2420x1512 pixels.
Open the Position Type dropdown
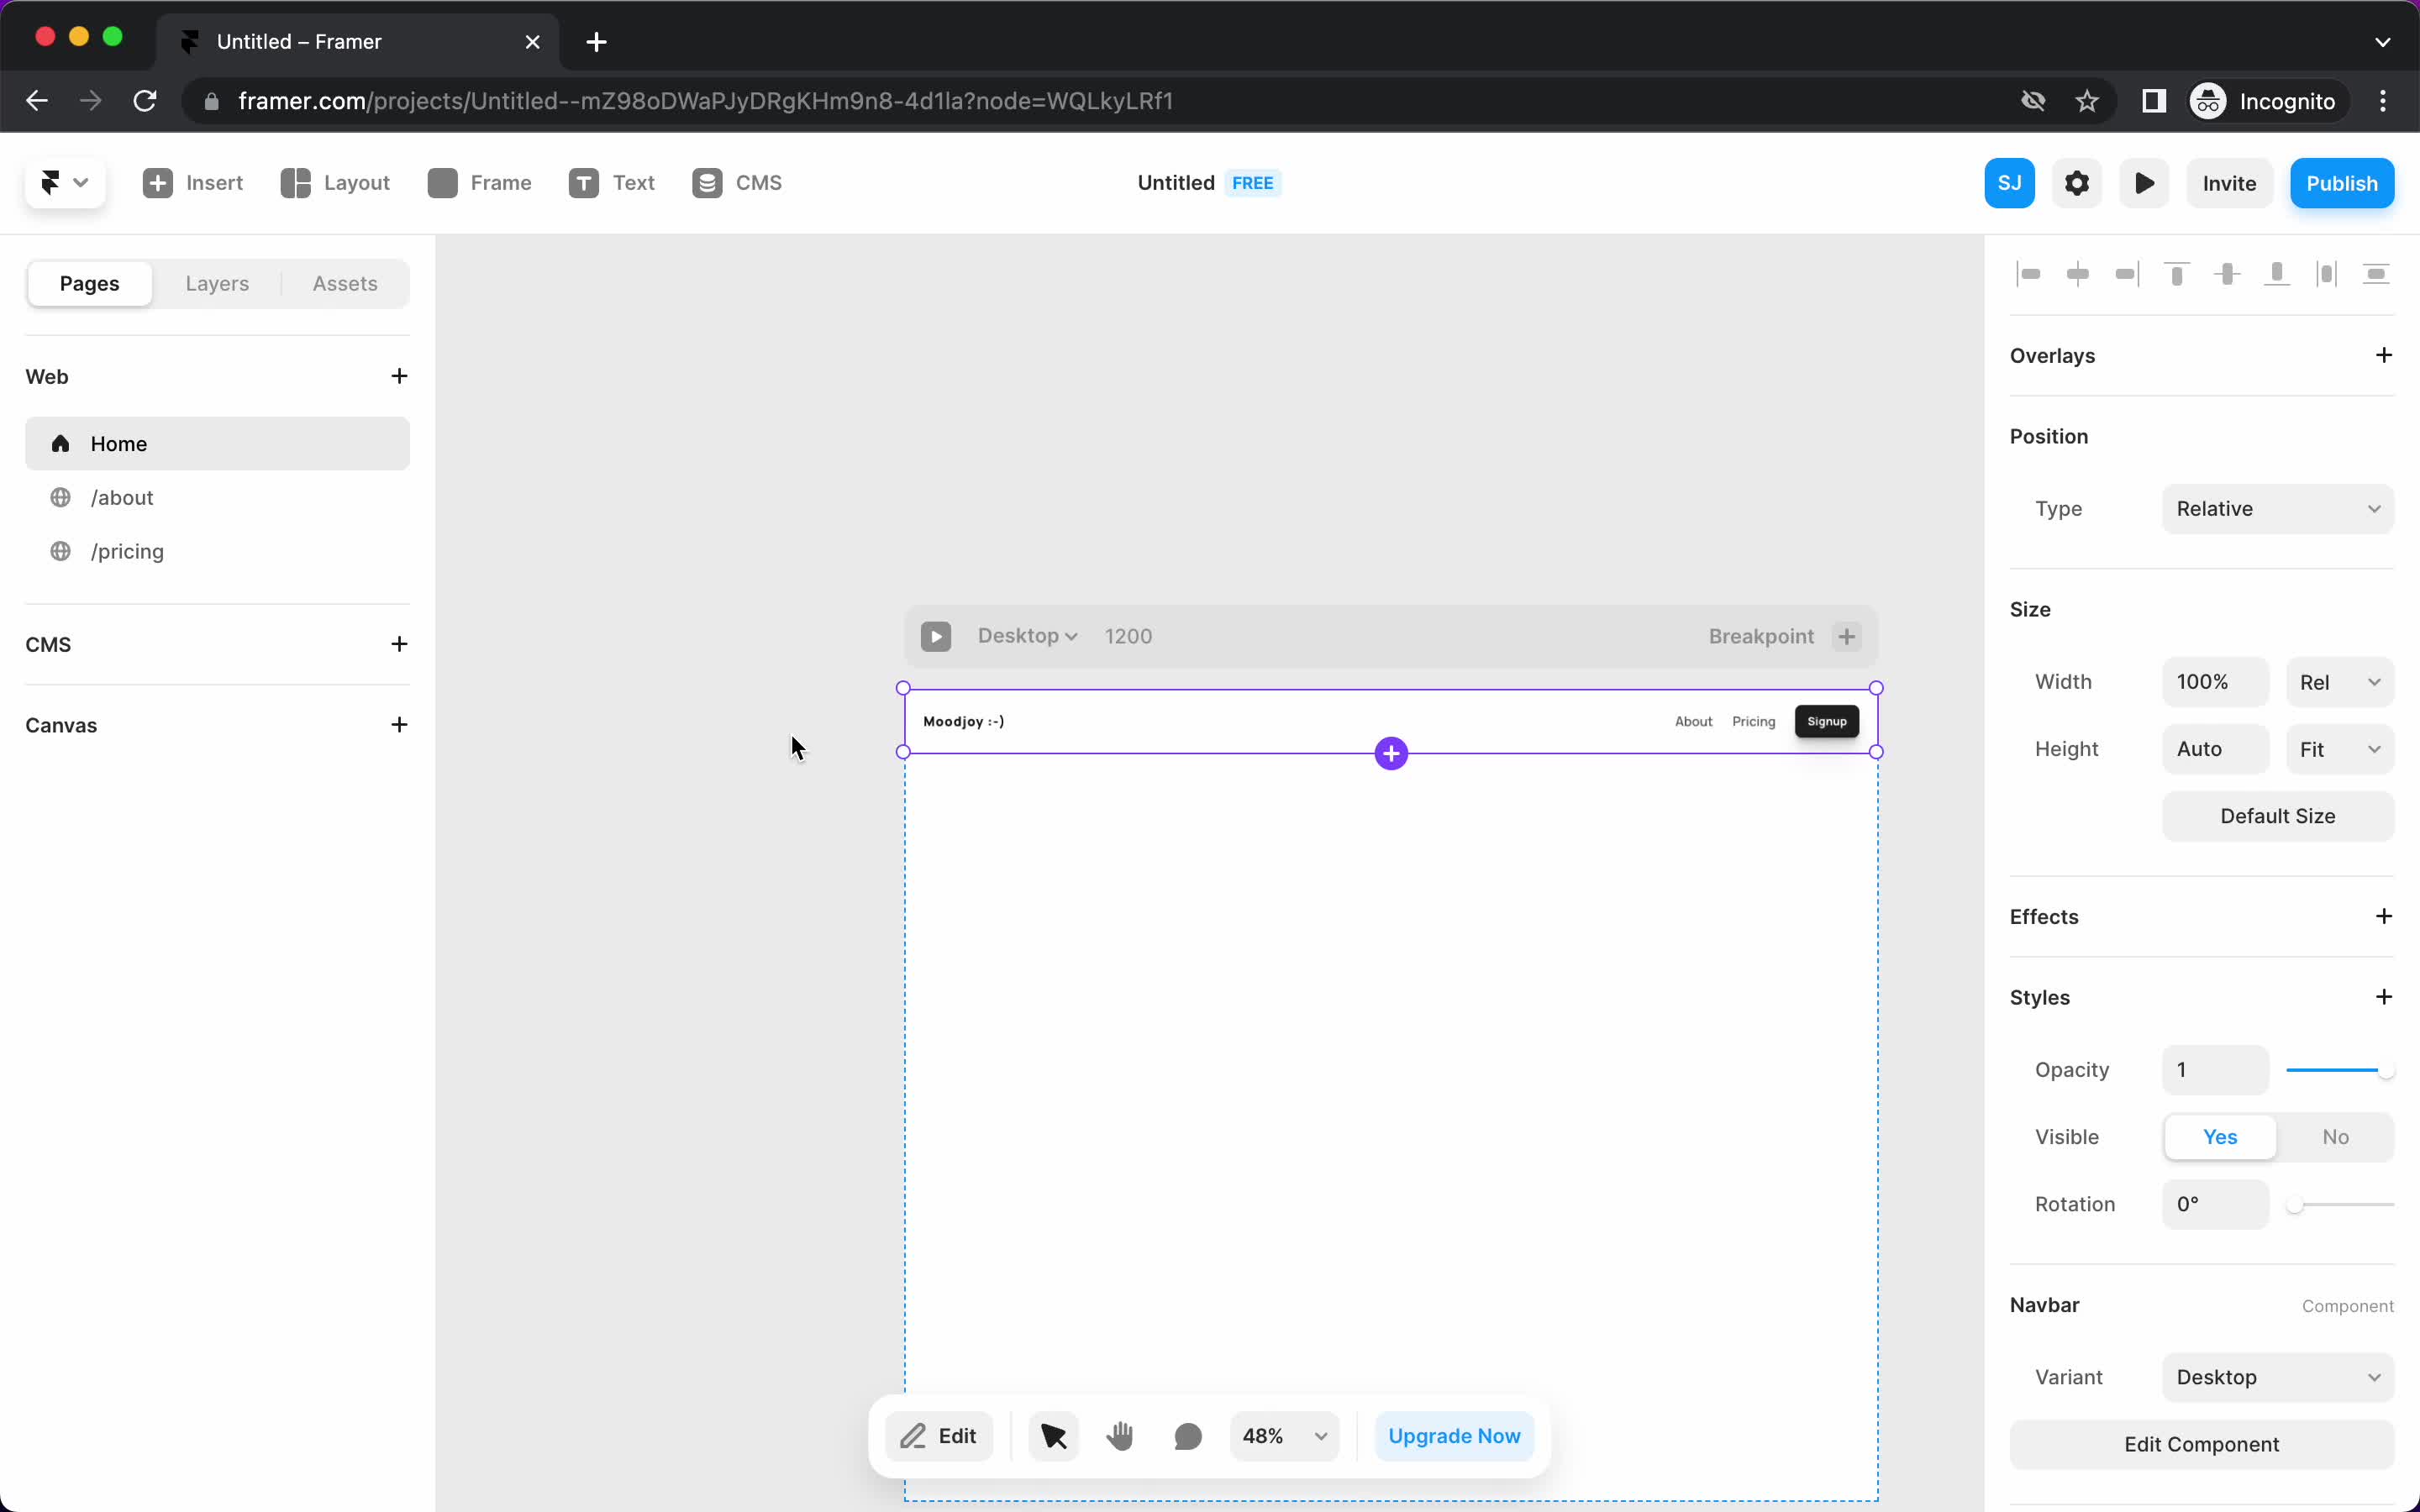pyautogui.click(x=2277, y=507)
